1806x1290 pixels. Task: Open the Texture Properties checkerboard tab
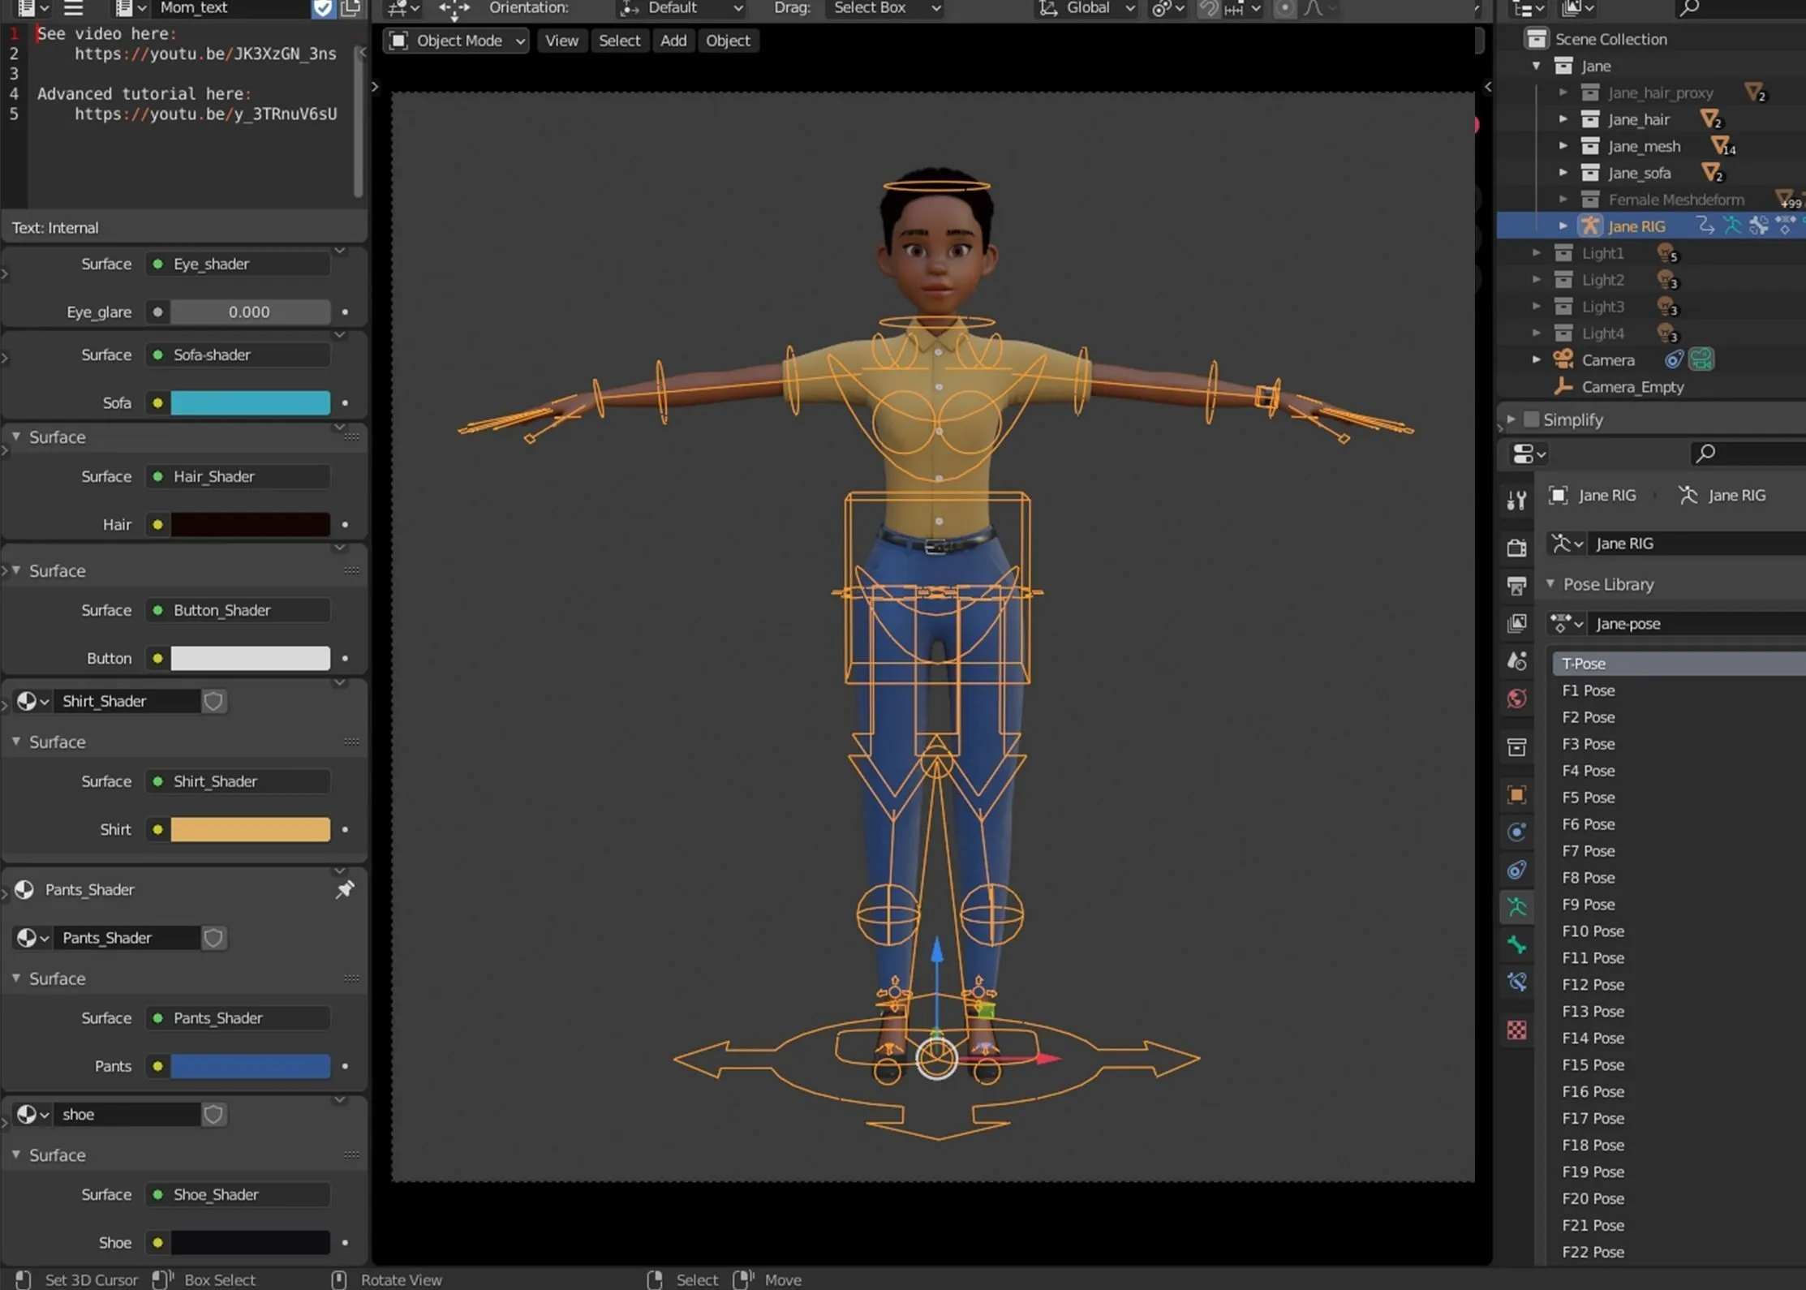coord(1516,1030)
